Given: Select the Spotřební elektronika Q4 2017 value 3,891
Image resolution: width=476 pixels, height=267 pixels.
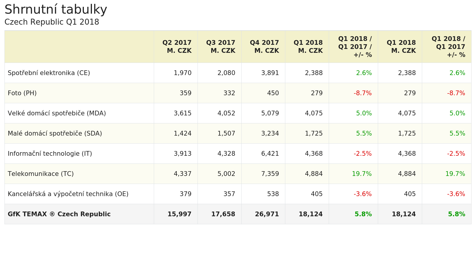Looking at the screenshot, I should pyautogui.click(x=270, y=73).
